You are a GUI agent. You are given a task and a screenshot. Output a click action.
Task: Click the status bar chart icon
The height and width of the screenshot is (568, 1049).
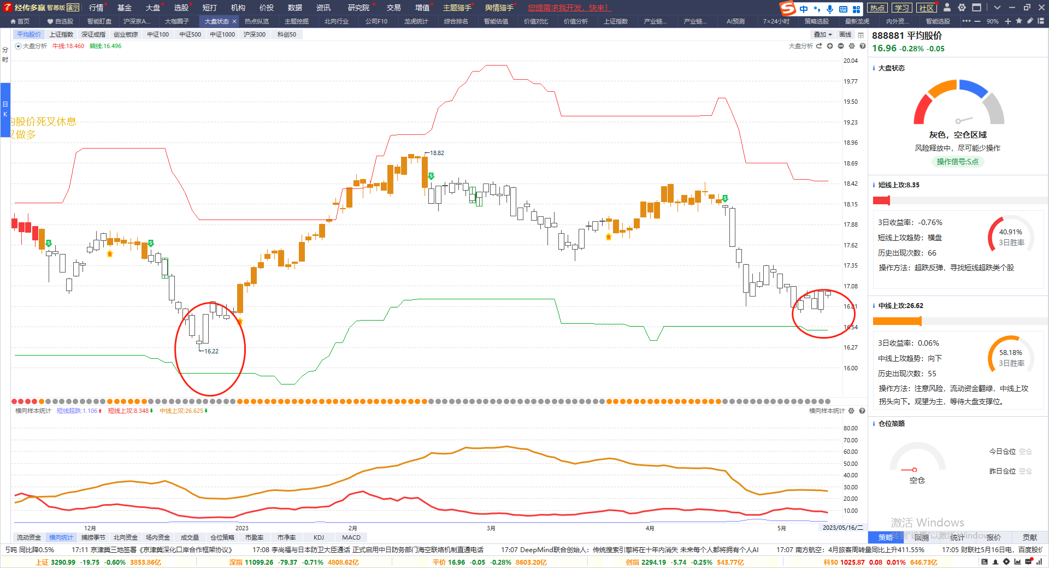click(x=1017, y=561)
